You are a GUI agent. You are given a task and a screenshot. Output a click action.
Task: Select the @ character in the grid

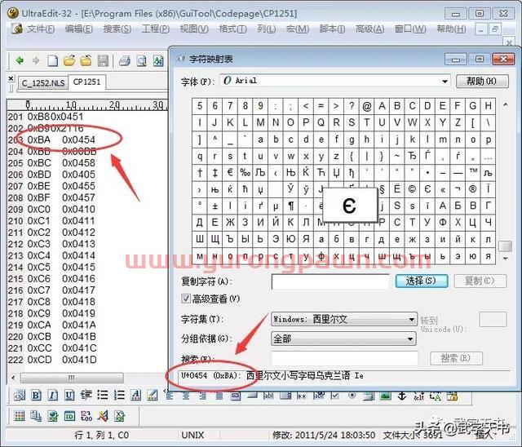tap(366, 106)
